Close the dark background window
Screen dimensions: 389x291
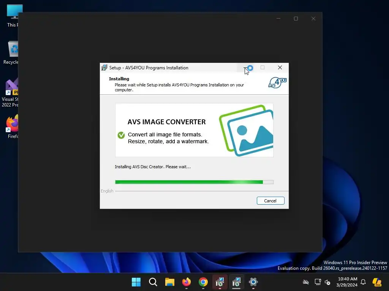click(x=313, y=19)
